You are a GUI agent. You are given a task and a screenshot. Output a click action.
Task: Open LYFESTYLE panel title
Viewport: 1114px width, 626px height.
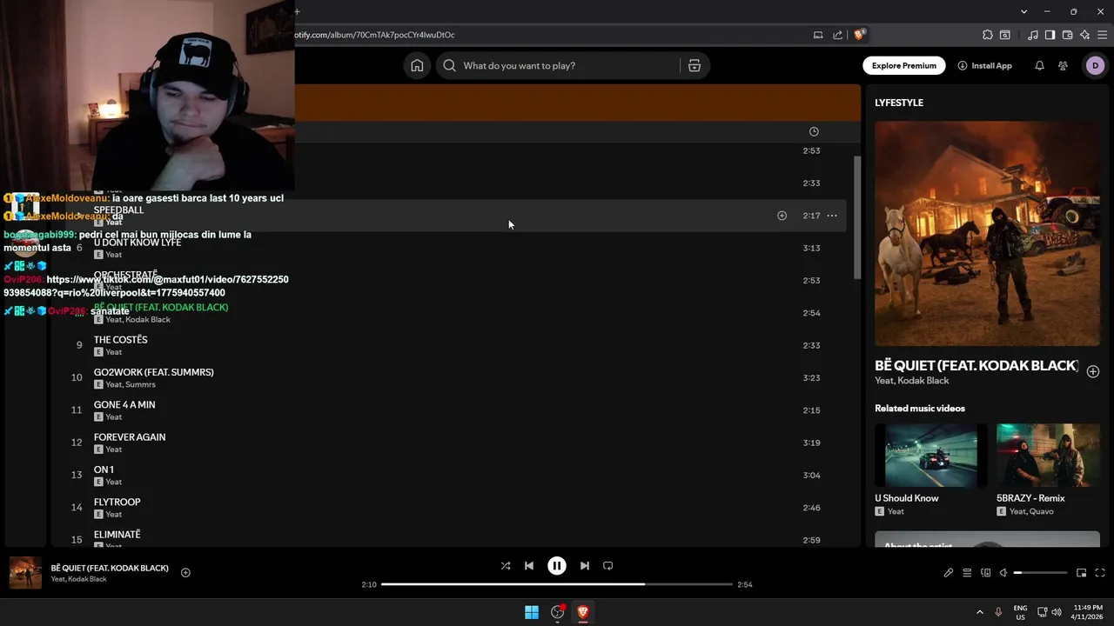click(899, 103)
